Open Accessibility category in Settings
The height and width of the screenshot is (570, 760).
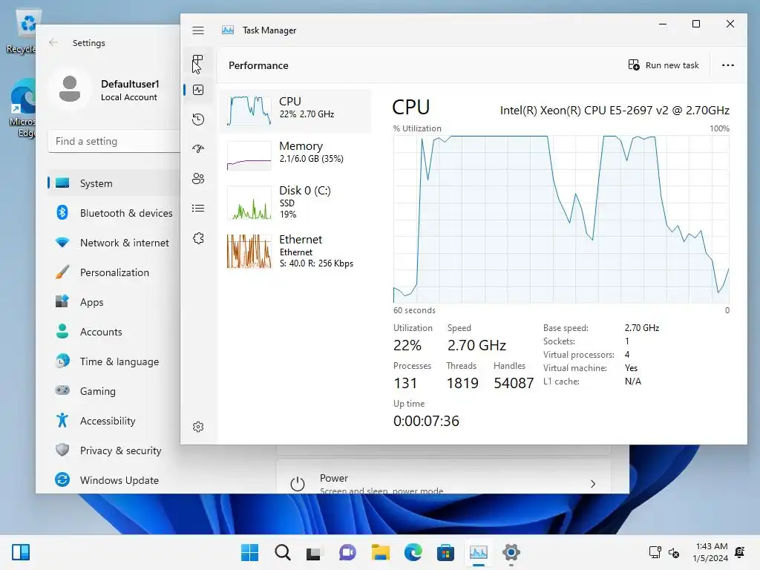(x=114, y=421)
